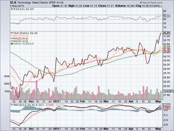Click the High 31.28 value in header

tap(75, 6)
